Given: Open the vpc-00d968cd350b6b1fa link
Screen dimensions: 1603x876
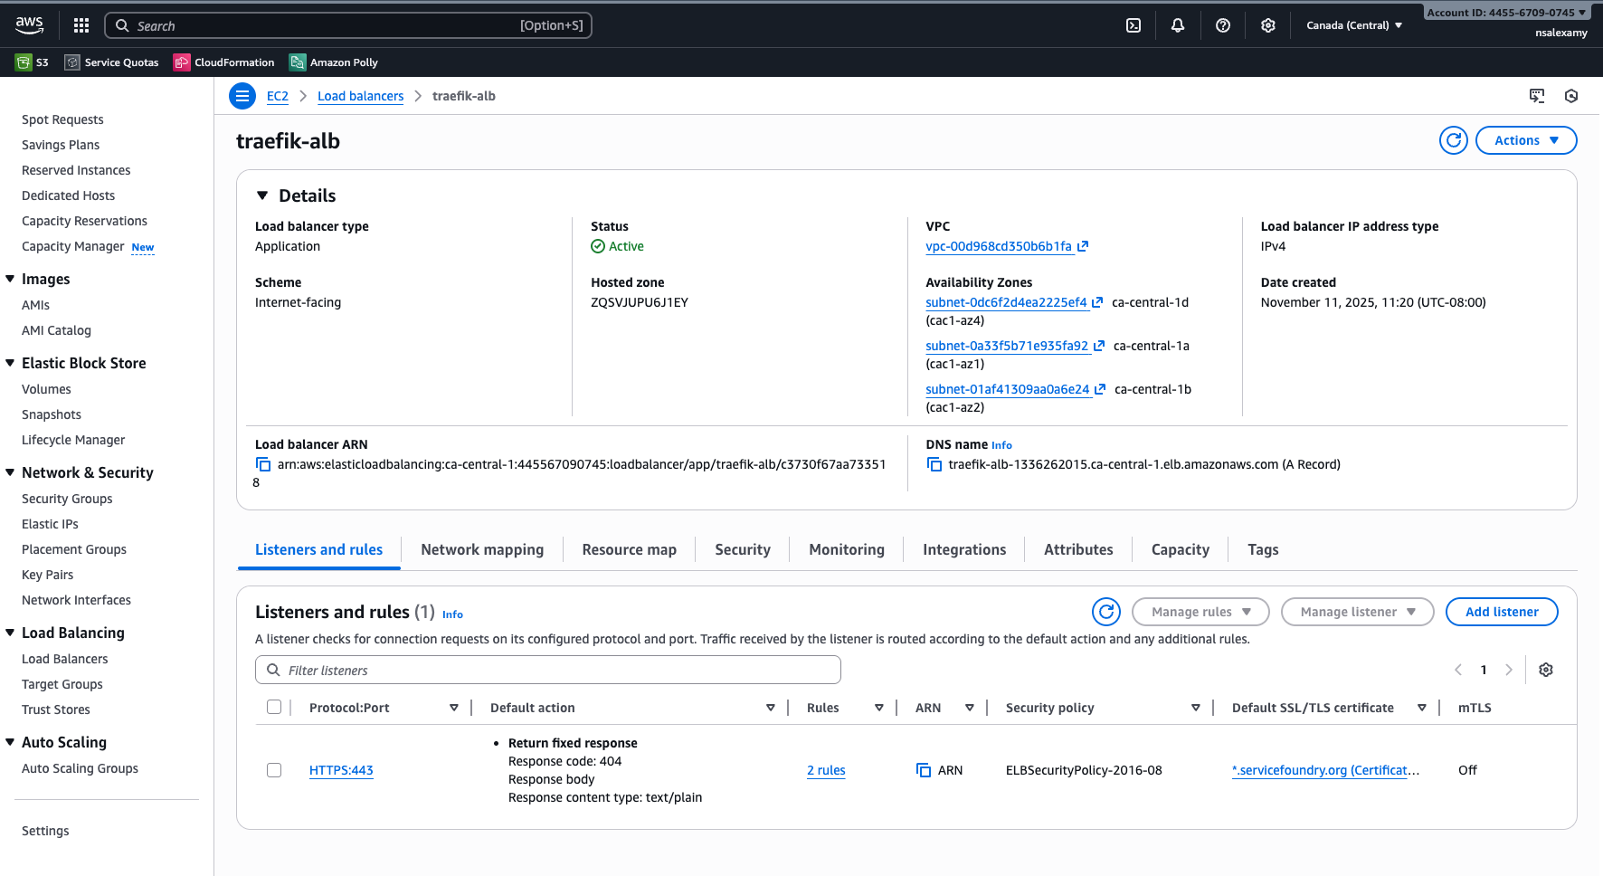Looking at the screenshot, I should (x=999, y=246).
